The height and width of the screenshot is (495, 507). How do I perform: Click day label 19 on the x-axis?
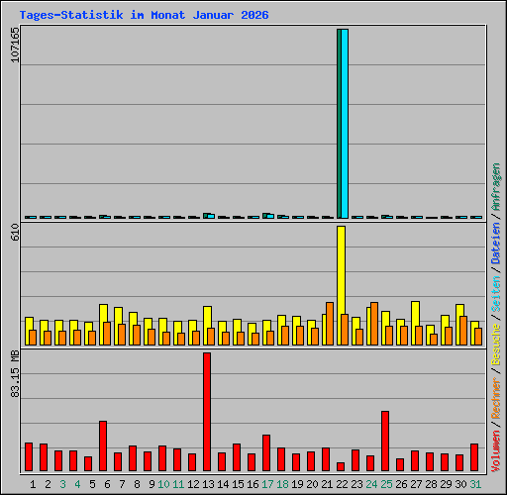coord(297,484)
